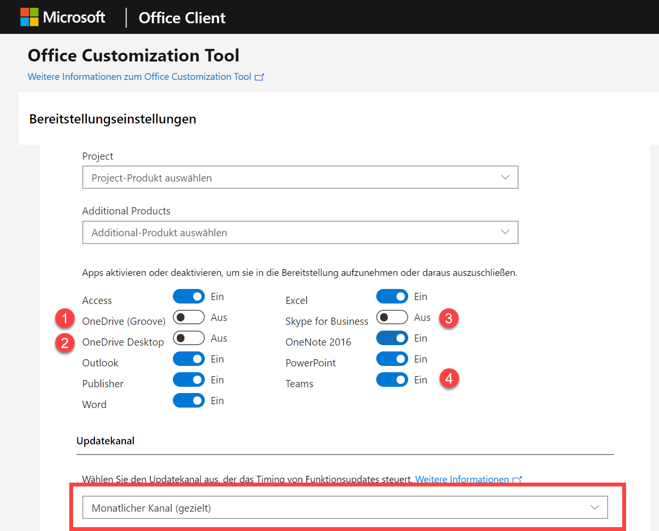This screenshot has width=659, height=531.
Task: Click the Outlook app label
Action: pos(100,363)
